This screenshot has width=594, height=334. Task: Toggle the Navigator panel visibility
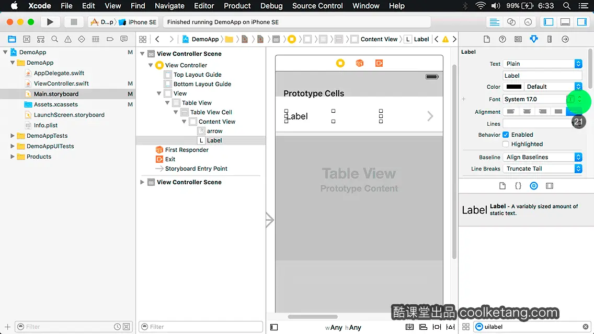548,22
